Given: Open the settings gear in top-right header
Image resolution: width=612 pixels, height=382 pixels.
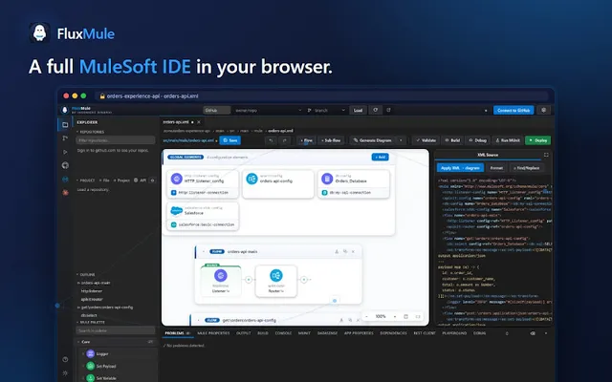Looking at the screenshot, I should (x=544, y=111).
